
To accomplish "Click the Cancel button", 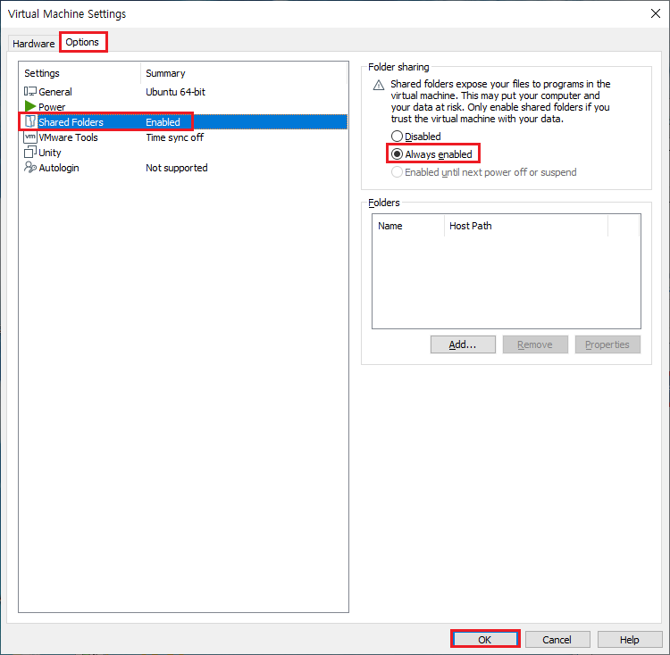I will 557,639.
